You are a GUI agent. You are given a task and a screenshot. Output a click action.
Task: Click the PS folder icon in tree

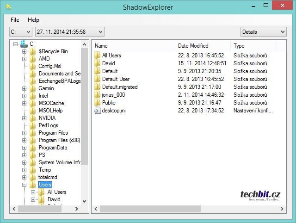[x=33, y=155]
